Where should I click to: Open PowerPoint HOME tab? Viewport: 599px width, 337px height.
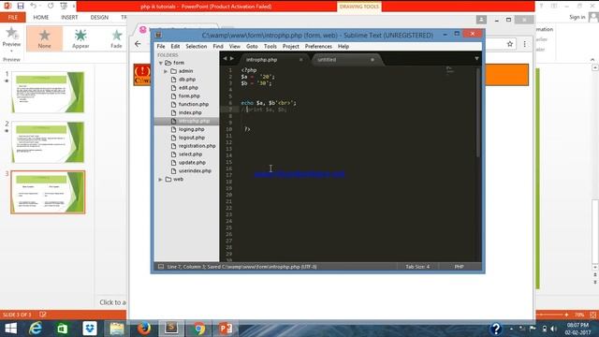pos(41,17)
